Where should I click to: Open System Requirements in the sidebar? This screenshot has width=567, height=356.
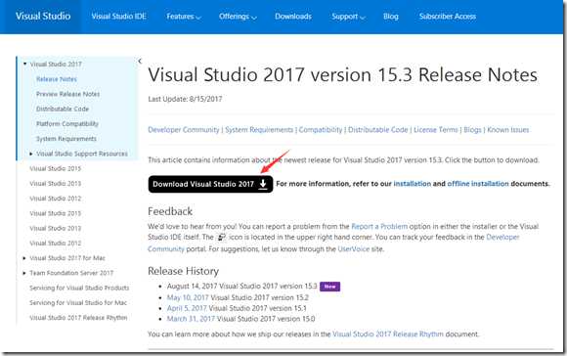click(x=66, y=139)
